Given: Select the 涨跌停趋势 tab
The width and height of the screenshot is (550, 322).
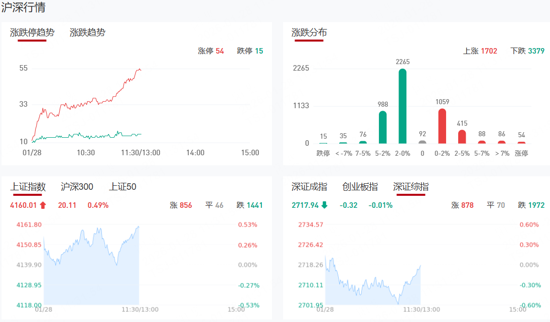Looking at the screenshot, I should pos(32,33).
